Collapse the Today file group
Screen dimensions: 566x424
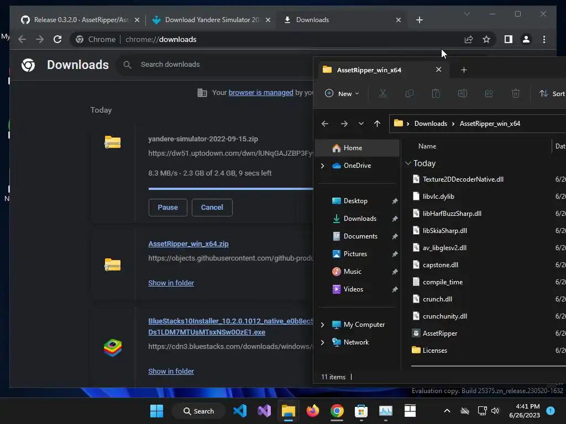tap(408, 163)
